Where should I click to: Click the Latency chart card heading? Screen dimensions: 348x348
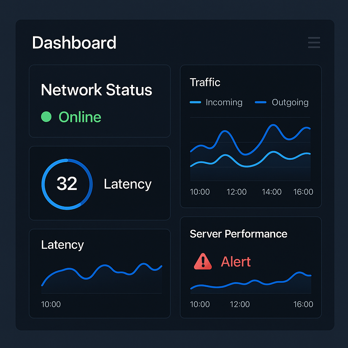point(63,245)
